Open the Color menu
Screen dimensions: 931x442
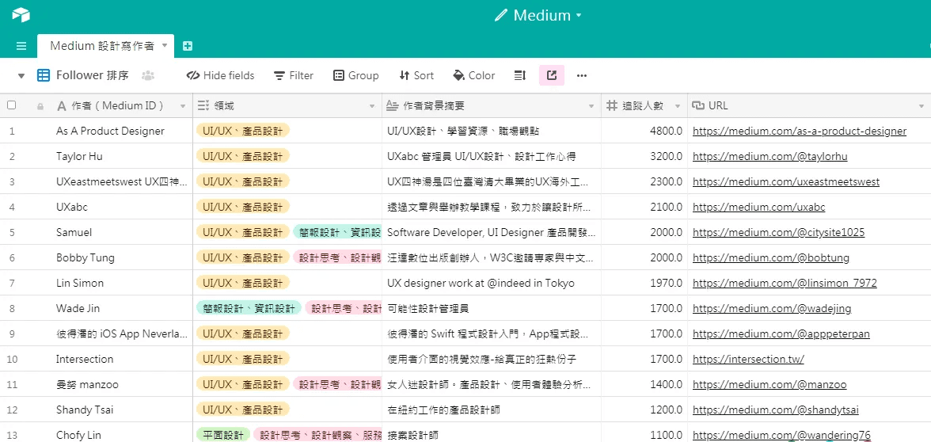coord(473,75)
